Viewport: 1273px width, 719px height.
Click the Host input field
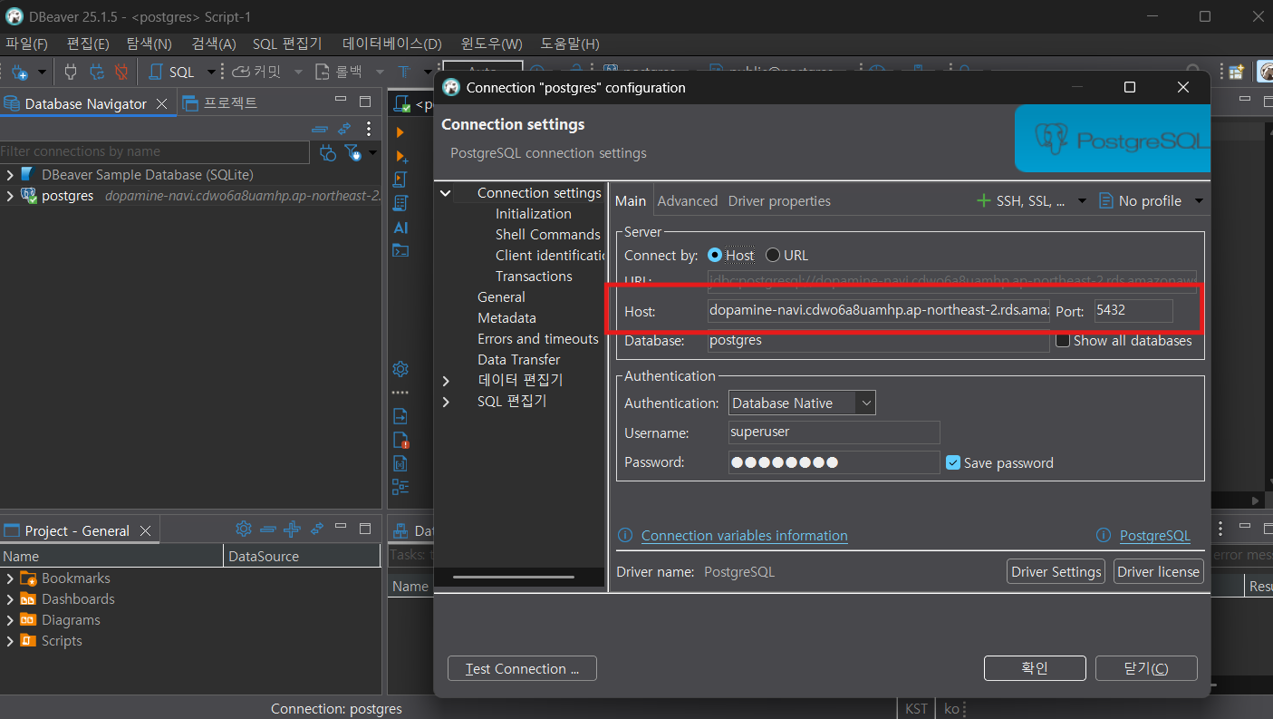coord(879,311)
